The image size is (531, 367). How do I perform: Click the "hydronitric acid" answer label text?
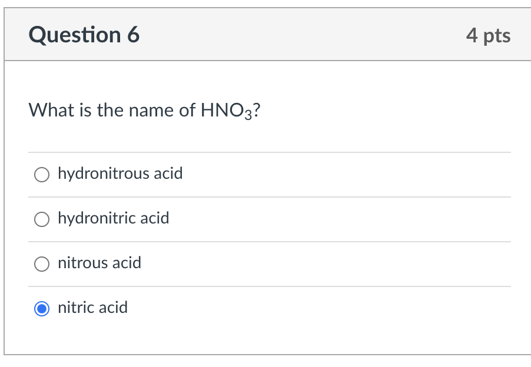(x=113, y=218)
